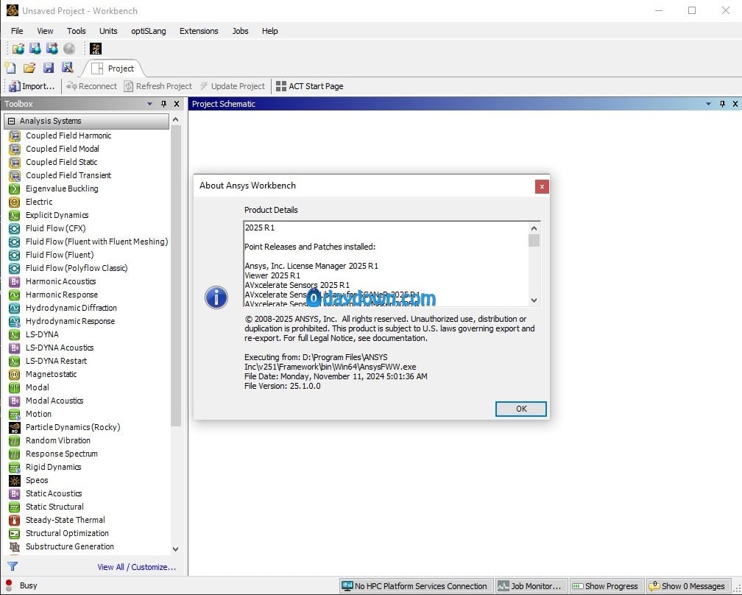Screen dimensions: 742x595
Task: Click the Import button
Action: pos(32,86)
